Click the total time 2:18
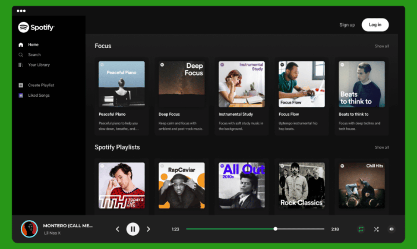This screenshot has height=249, width=417. [x=335, y=229]
